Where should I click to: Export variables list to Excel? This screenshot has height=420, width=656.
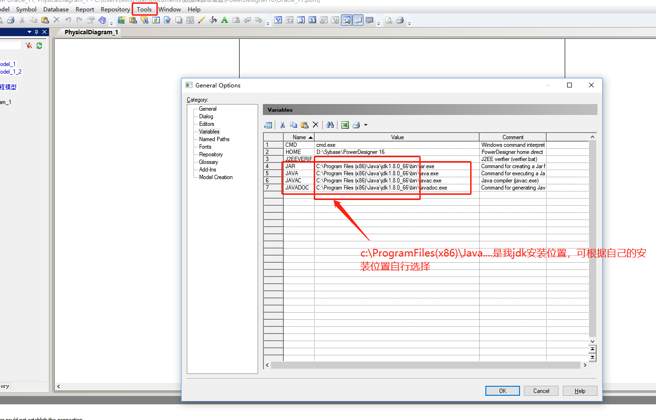click(x=345, y=124)
